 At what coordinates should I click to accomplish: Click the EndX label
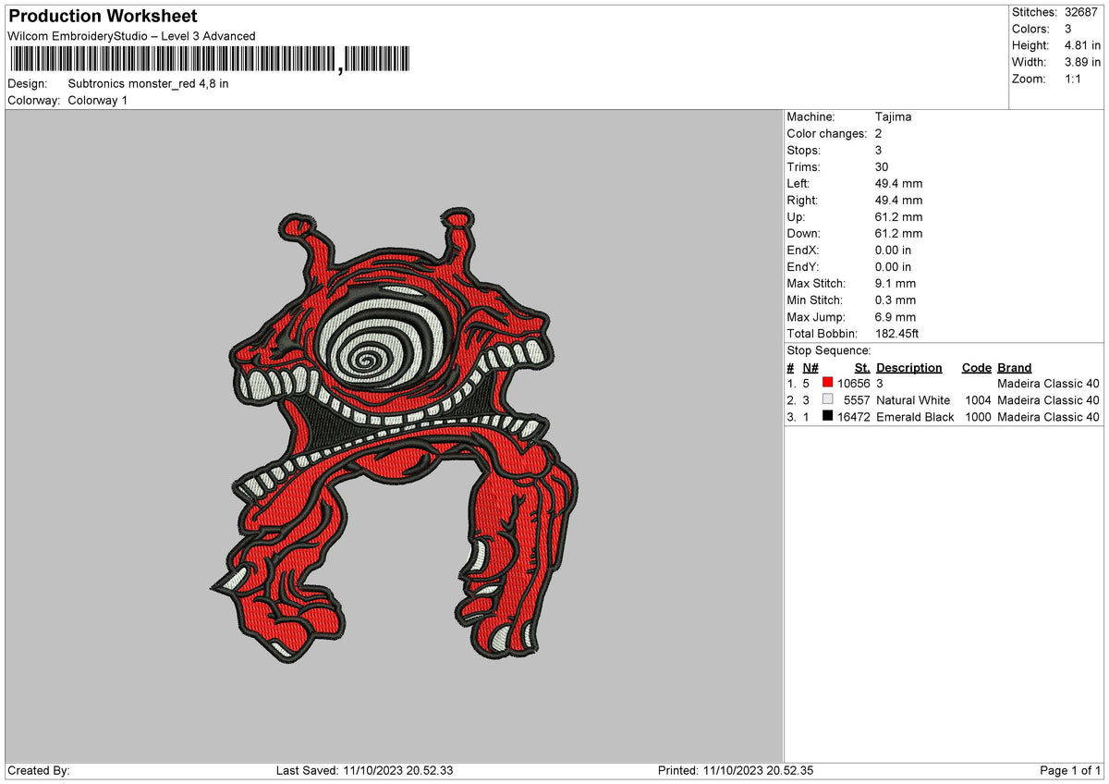tap(802, 251)
